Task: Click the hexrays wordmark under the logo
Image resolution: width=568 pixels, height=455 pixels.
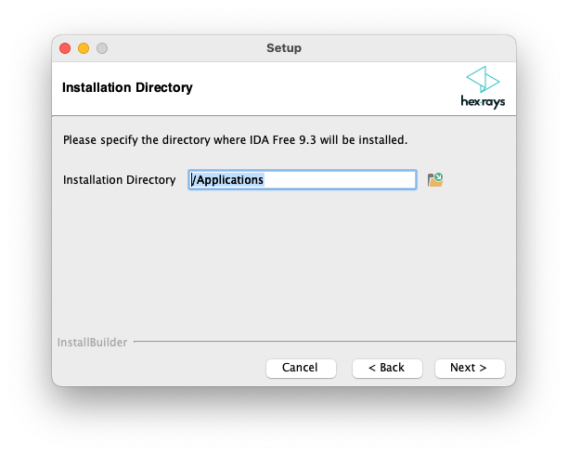Action: click(483, 102)
